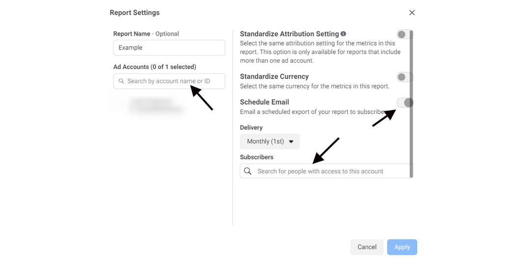Viewport: 530px width, 258px height.
Task: Click the Subscribers search field
Action: [326, 171]
